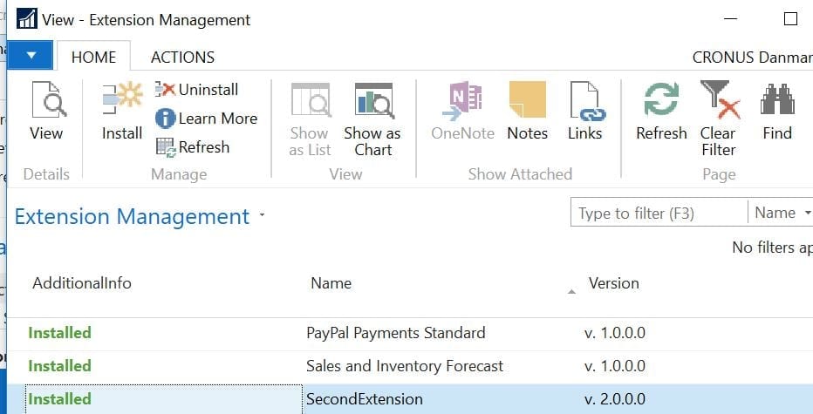This screenshot has height=414, width=813.
Task: Click Installed status for PayPal Payments Standard
Action: coord(59,333)
